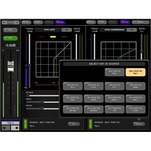151x151 pixels.
Task: Click the -56dB RANGE value
Action: coord(77,31)
